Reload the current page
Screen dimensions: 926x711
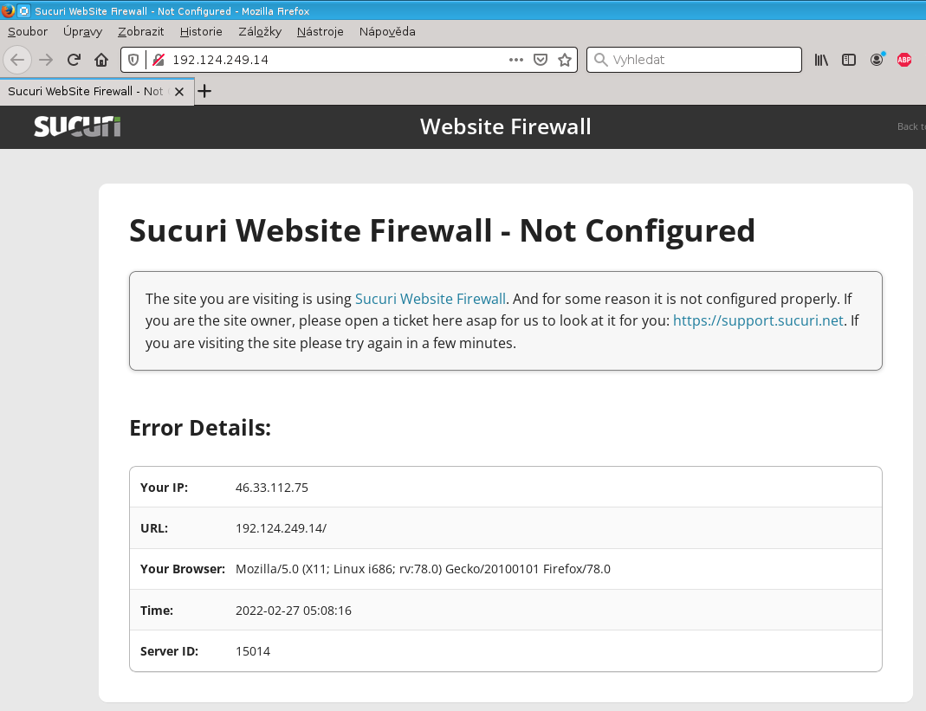[x=74, y=60]
